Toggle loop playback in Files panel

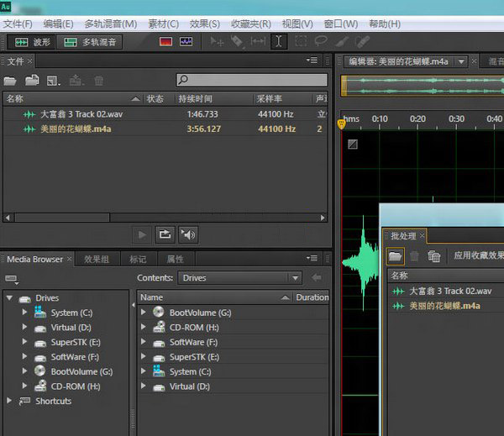click(x=165, y=234)
